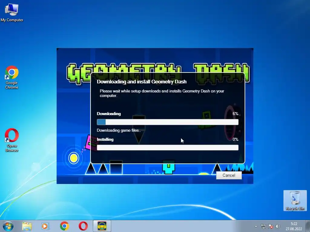Screen dimensions: 310x232
Task: Select Geometry Dash installer taskbar button
Action: coord(102,226)
